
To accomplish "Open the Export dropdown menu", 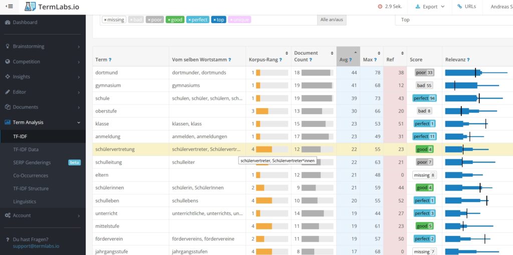I will pos(430,6).
